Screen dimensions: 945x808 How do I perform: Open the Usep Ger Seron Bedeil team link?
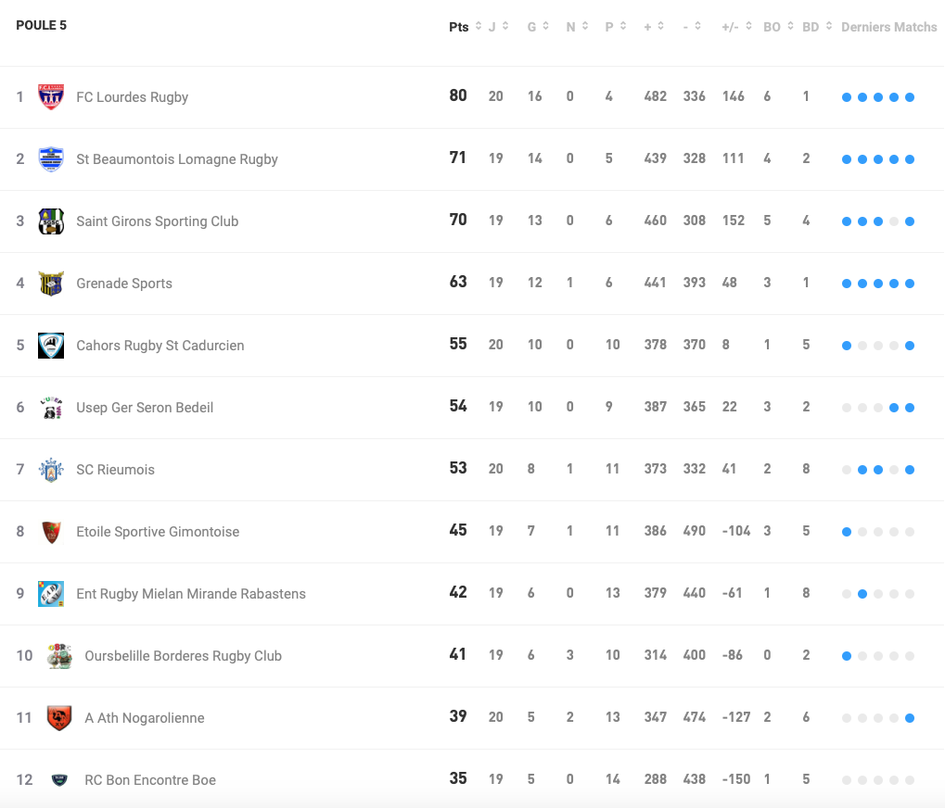click(145, 408)
